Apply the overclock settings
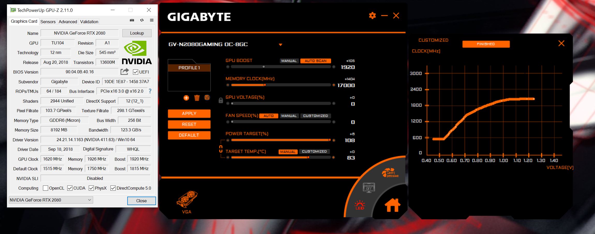The width and height of the screenshot is (595, 234). pyautogui.click(x=189, y=114)
